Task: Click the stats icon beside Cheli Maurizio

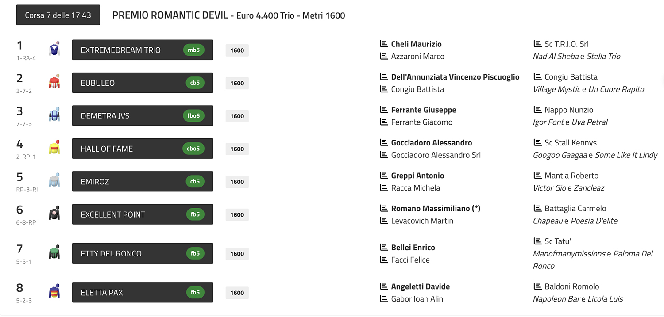Action: [x=384, y=44]
